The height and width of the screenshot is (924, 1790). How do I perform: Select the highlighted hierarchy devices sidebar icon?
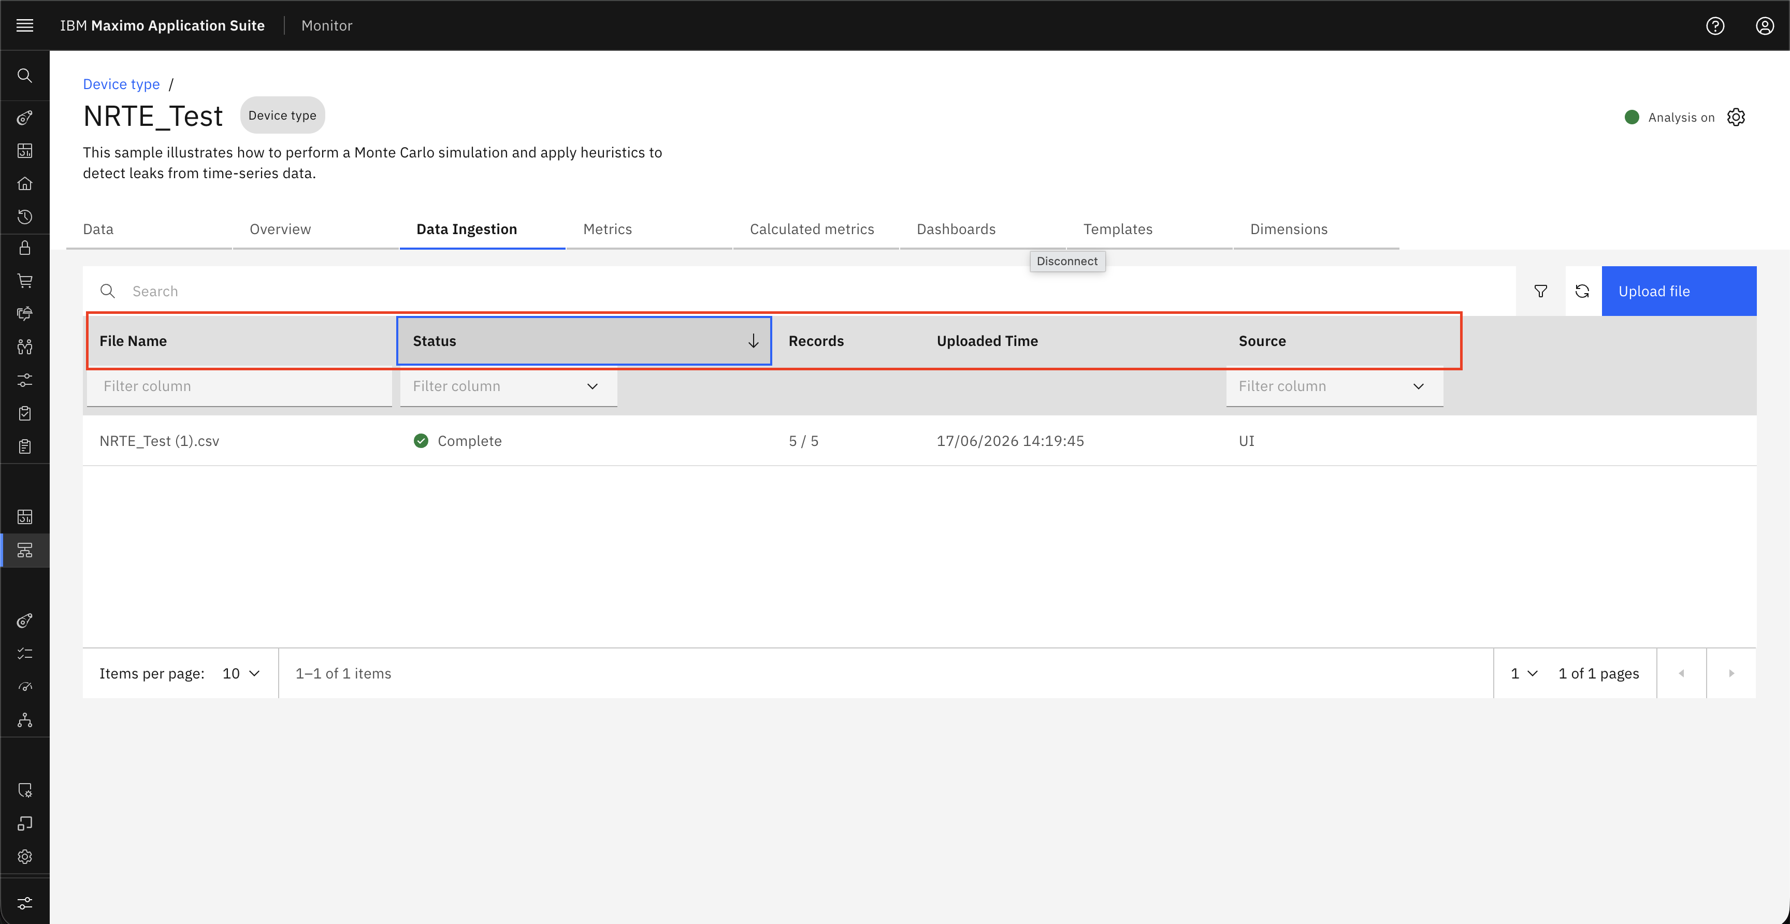[x=25, y=550]
